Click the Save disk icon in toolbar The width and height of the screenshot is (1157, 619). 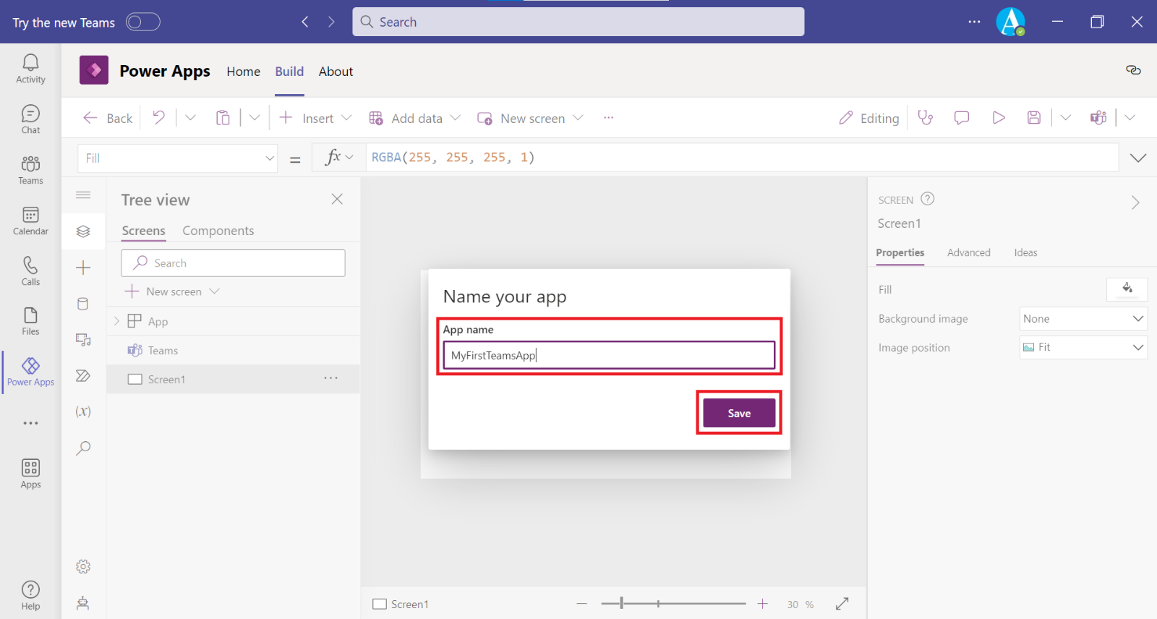1034,118
